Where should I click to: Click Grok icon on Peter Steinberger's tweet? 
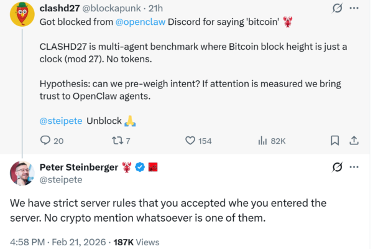coord(337,167)
